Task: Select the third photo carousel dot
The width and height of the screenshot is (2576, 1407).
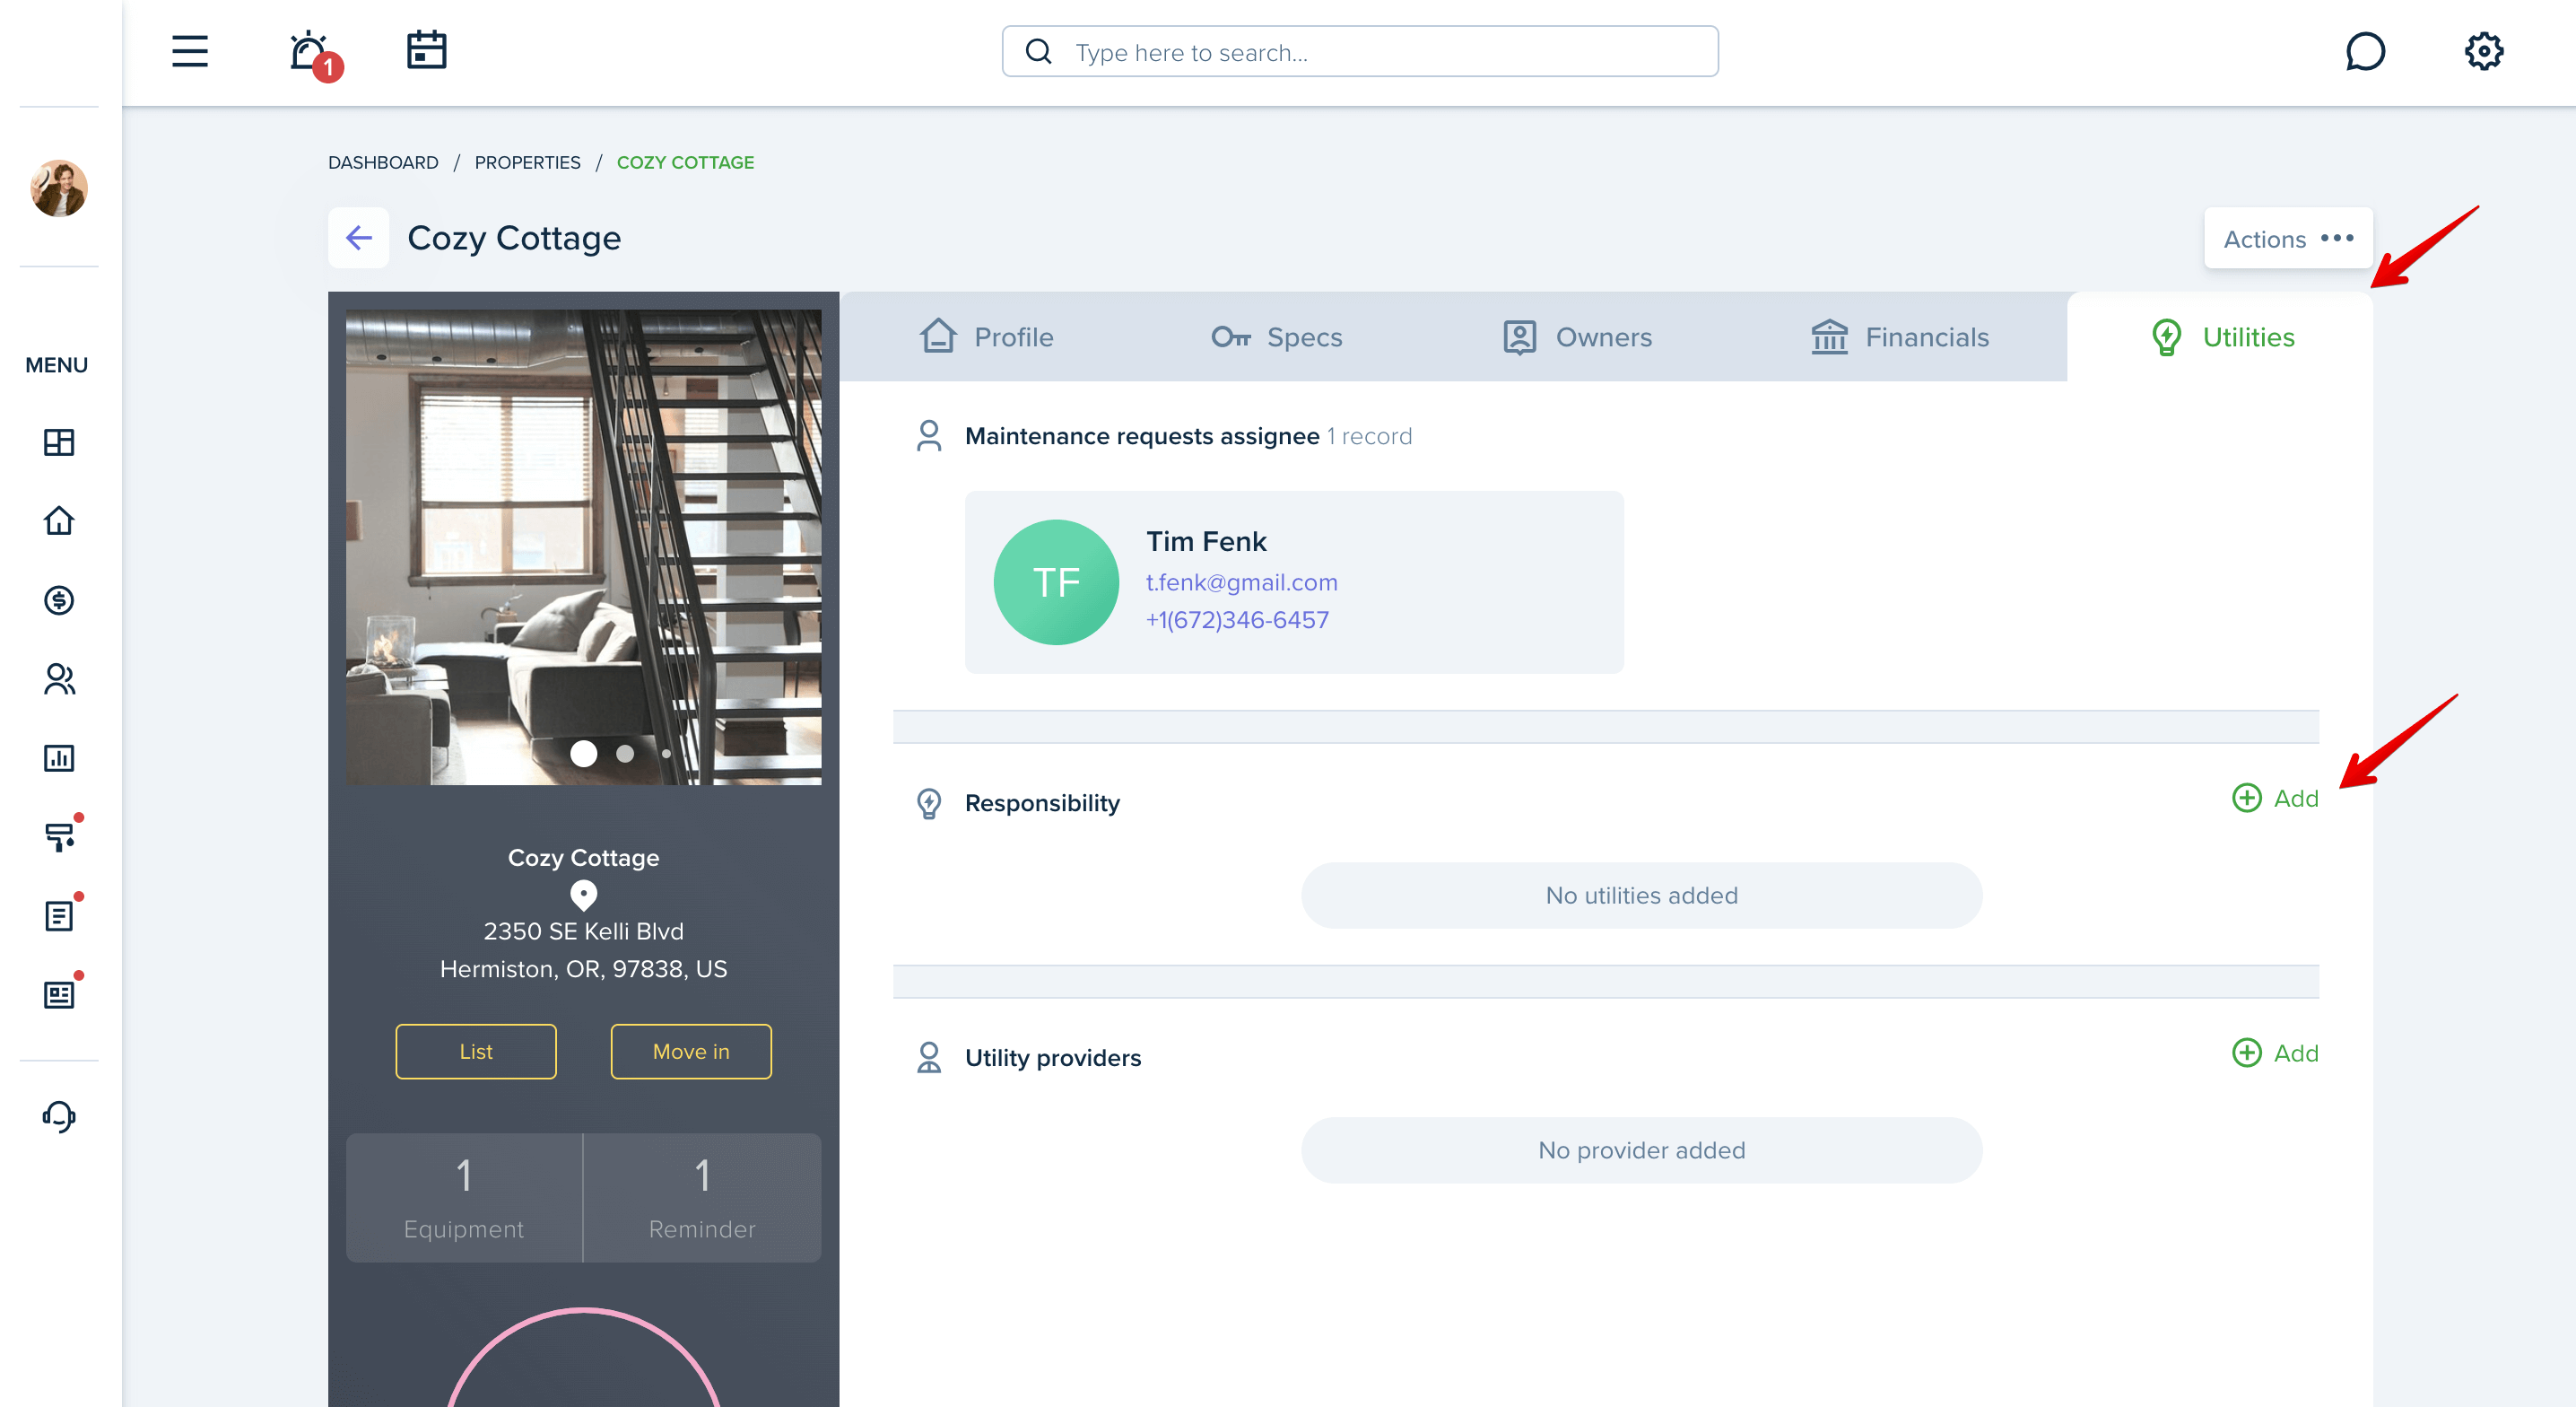Action: click(x=666, y=754)
